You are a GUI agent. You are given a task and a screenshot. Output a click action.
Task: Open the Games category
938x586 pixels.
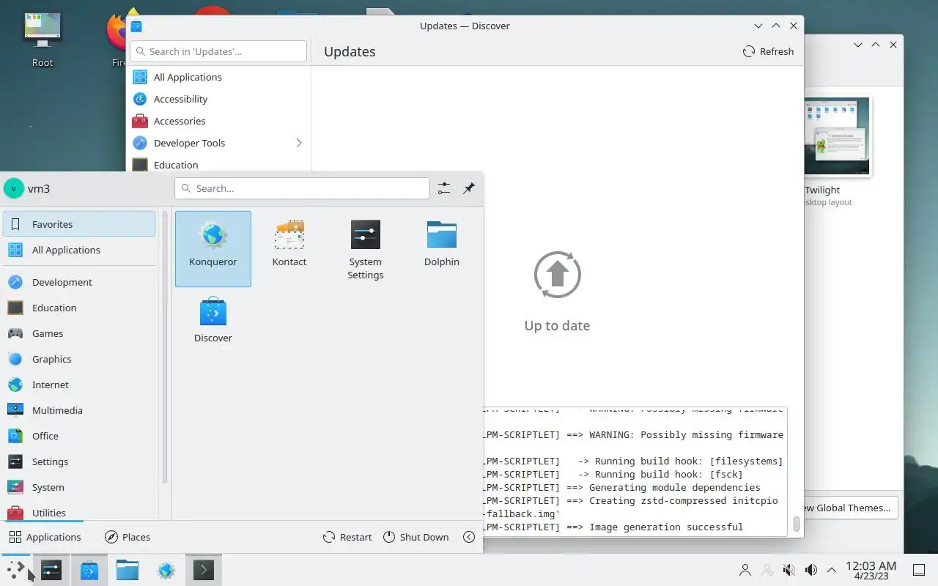(x=79, y=333)
